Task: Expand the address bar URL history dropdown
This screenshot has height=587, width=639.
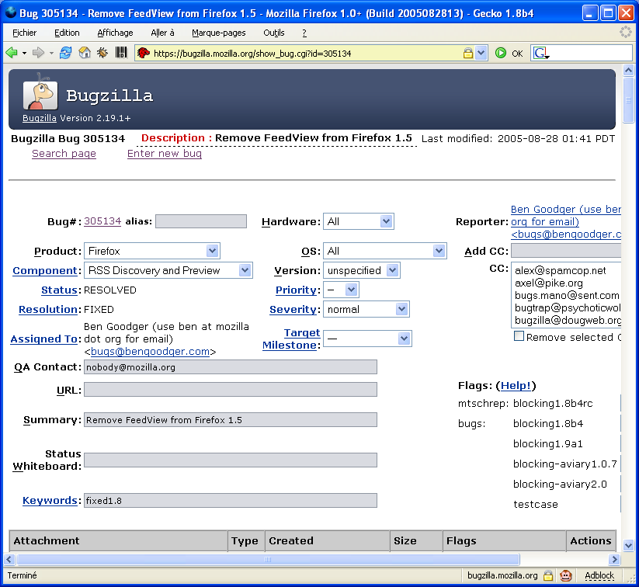Action: click(x=481, y=53)
